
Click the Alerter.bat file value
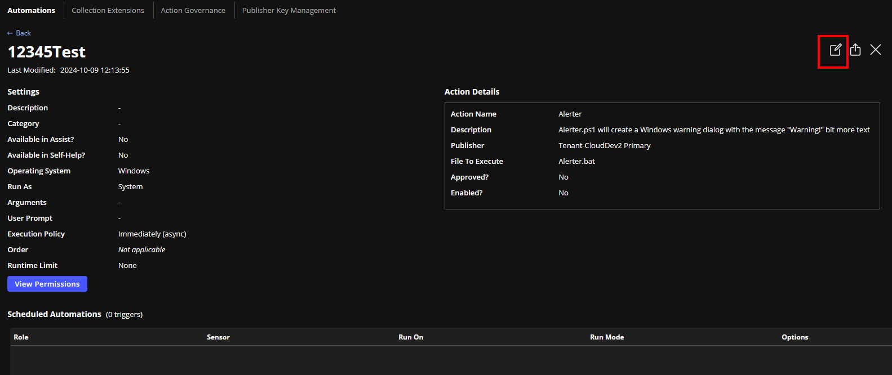tap(576, 161)
